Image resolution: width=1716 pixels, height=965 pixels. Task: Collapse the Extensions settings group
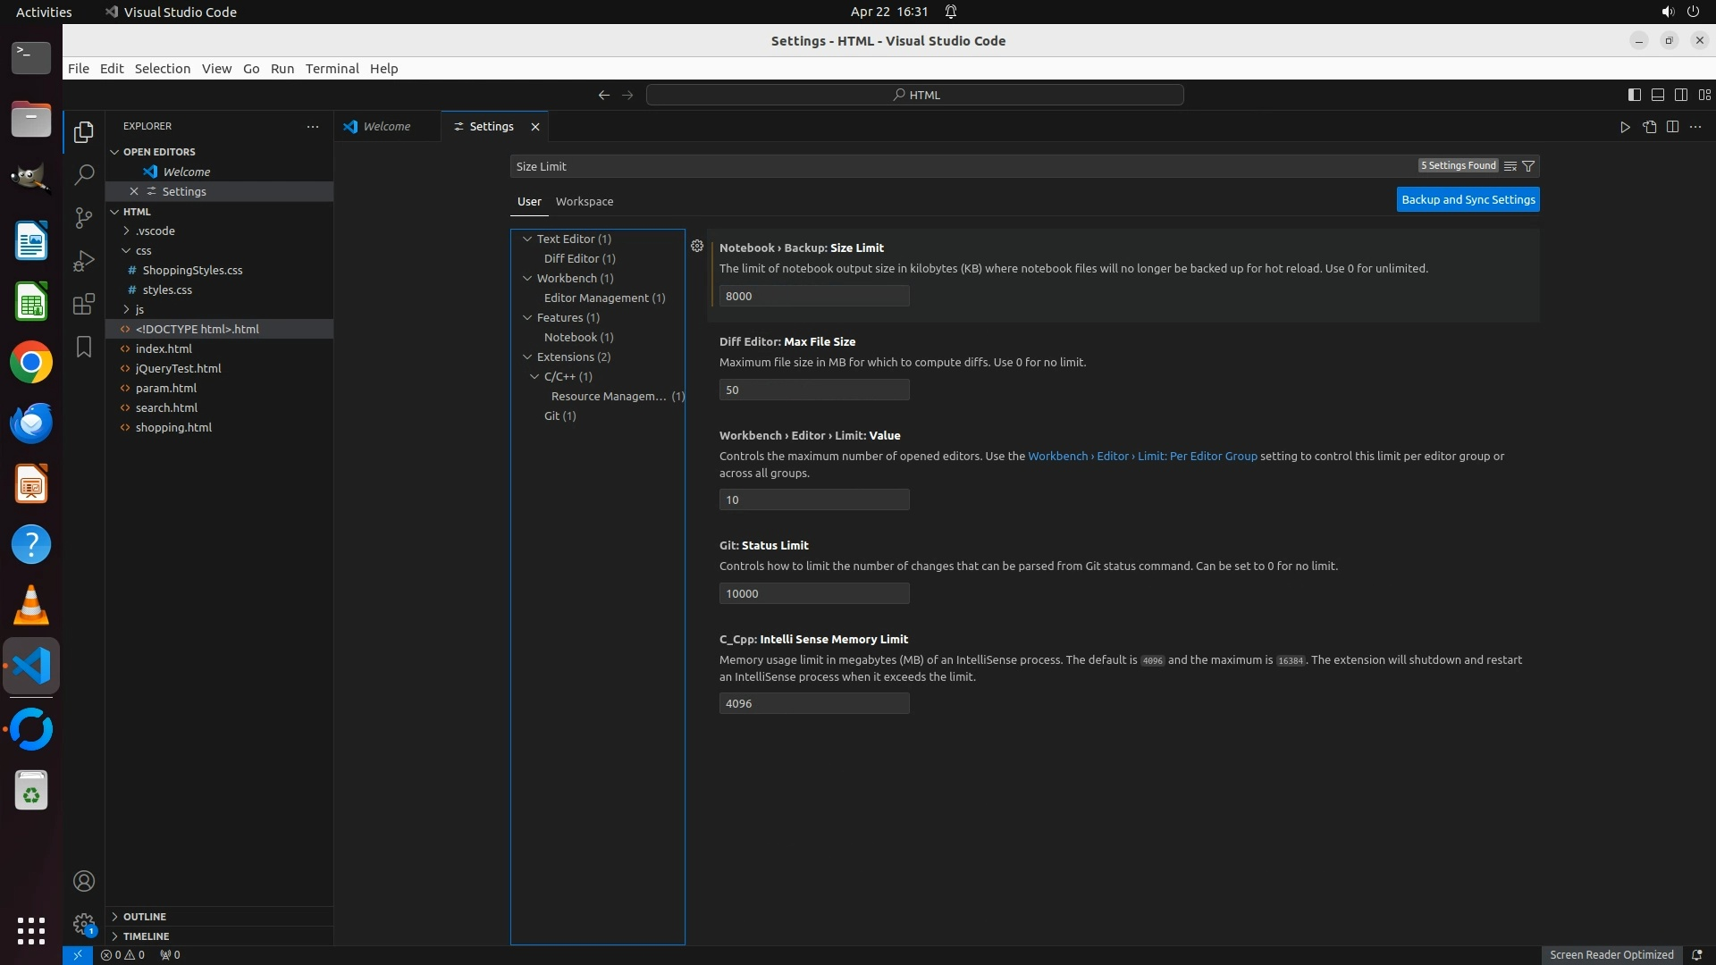[527, 357]
